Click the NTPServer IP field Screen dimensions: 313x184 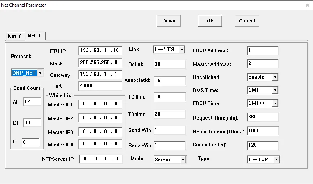(x=101, y=159)
